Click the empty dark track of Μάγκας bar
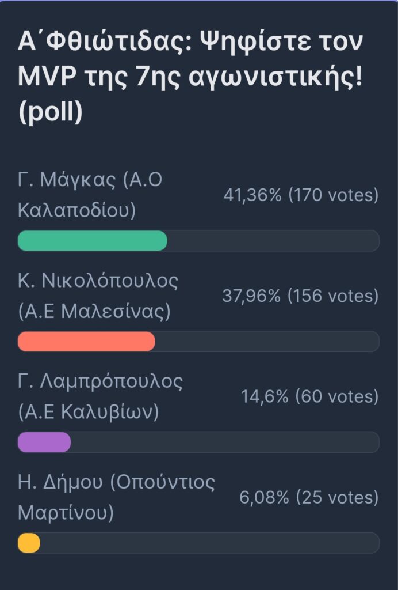Image resolution: width=398 pixels, height=590 pixels. pyautogui.click(x=273, y=241)
